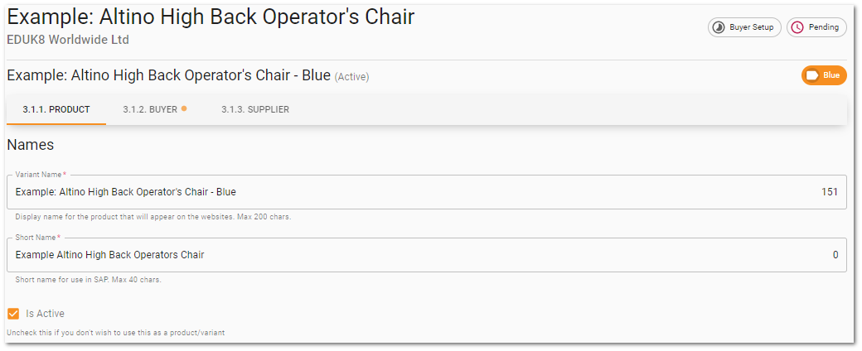The height and width of the screenshot is (351, 862).
Task: Click the 0 counter in Short Name
Action: pos(835,255)
